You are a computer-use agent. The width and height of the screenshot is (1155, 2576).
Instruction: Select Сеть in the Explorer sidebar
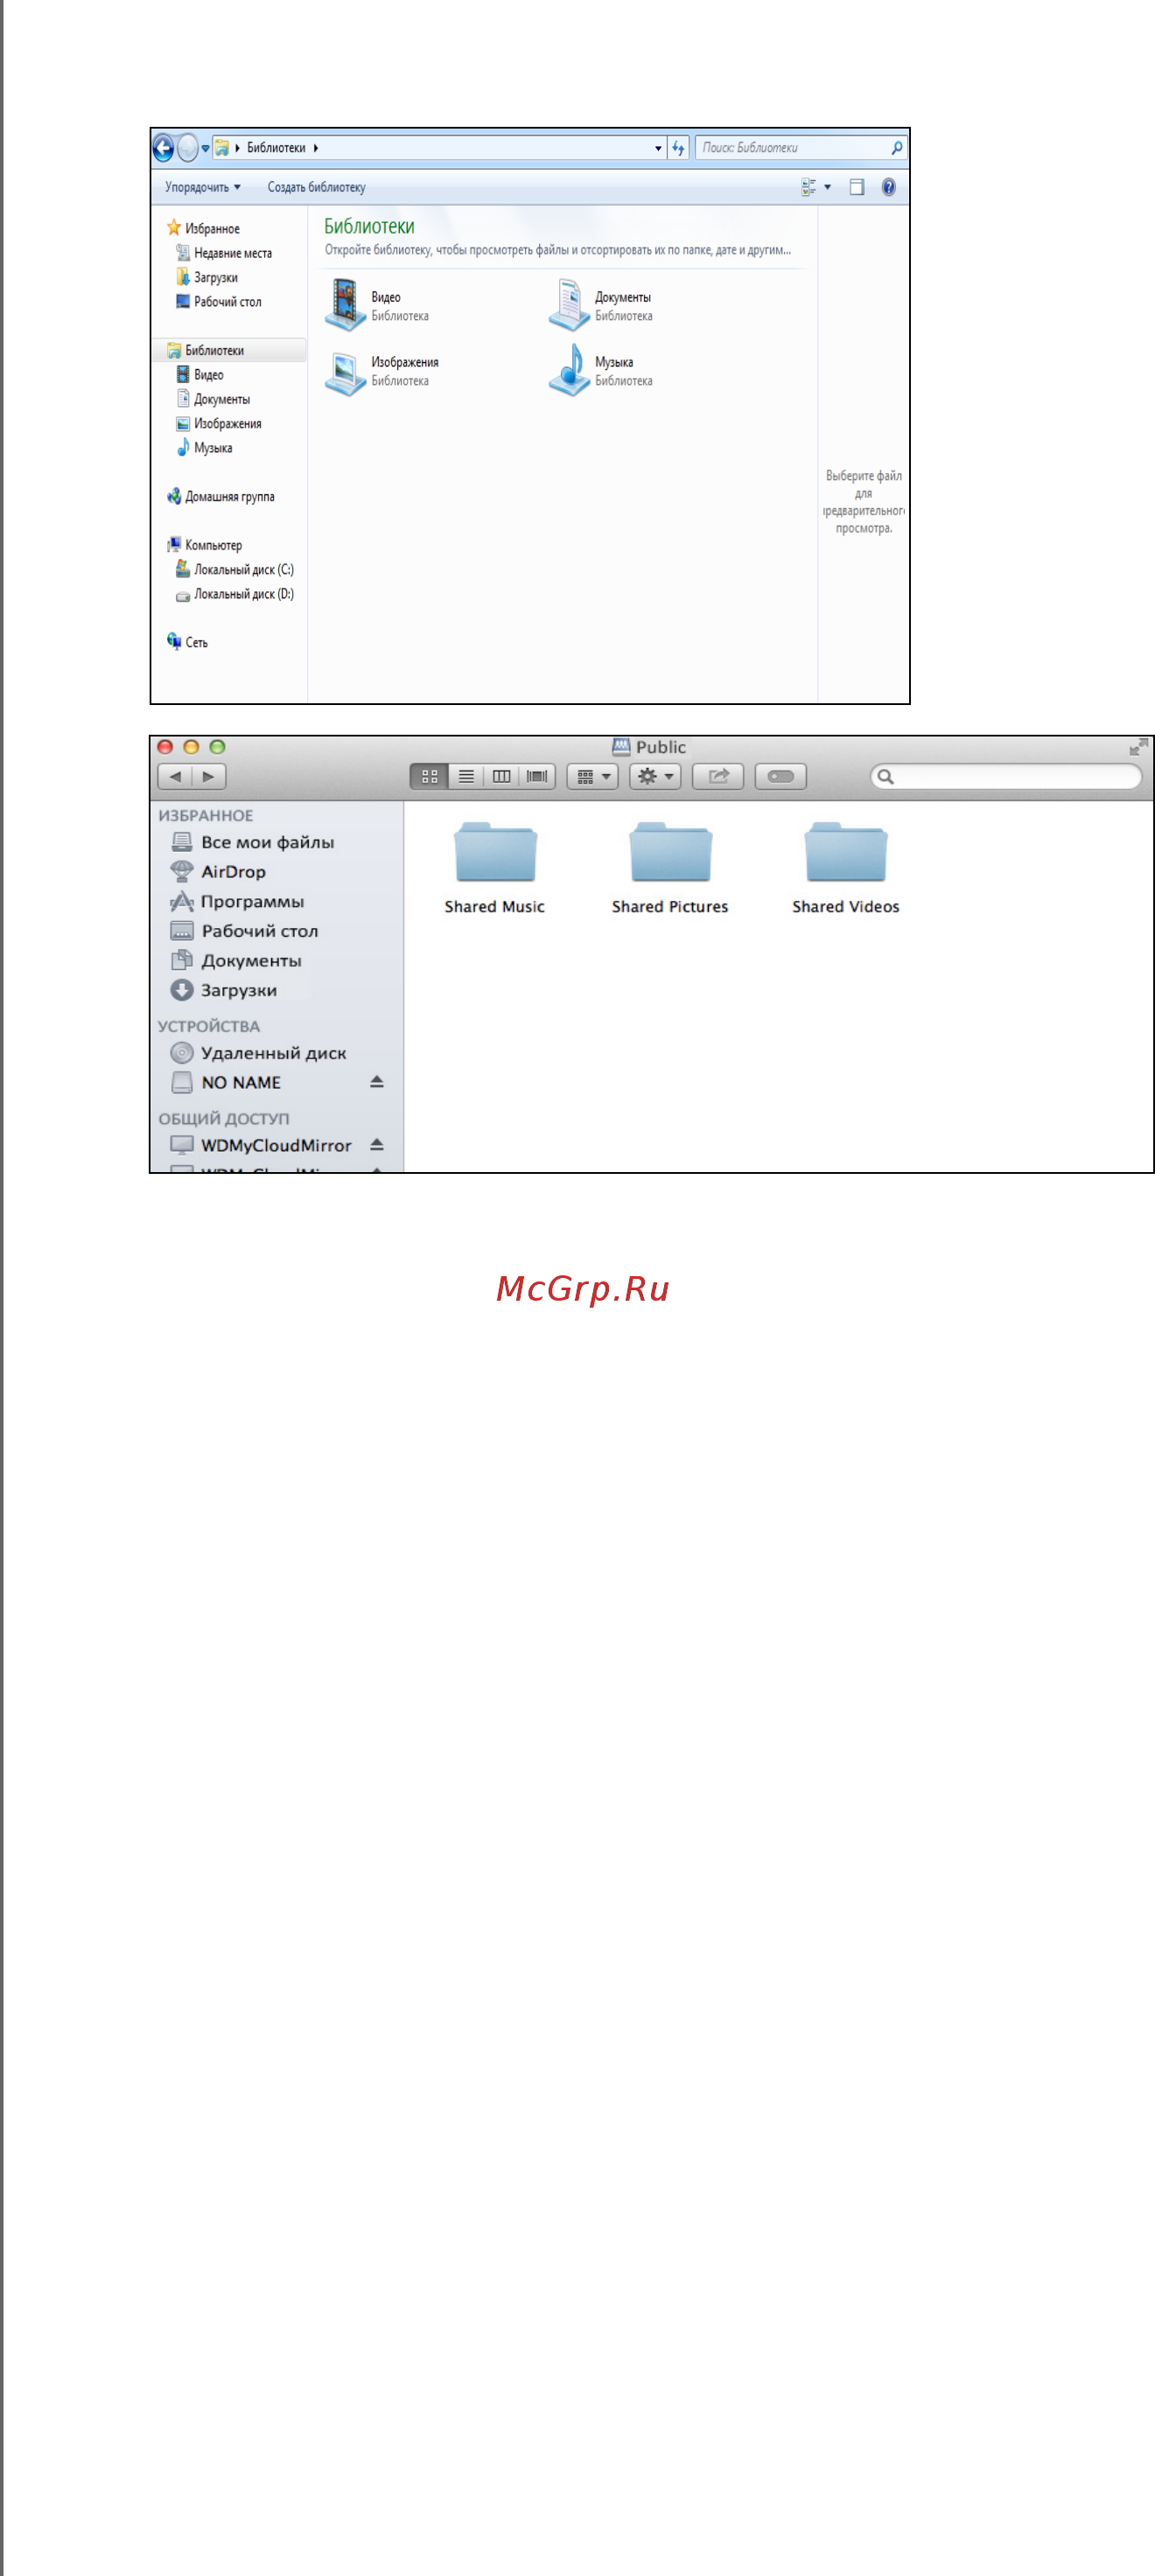tap(187, 642)
